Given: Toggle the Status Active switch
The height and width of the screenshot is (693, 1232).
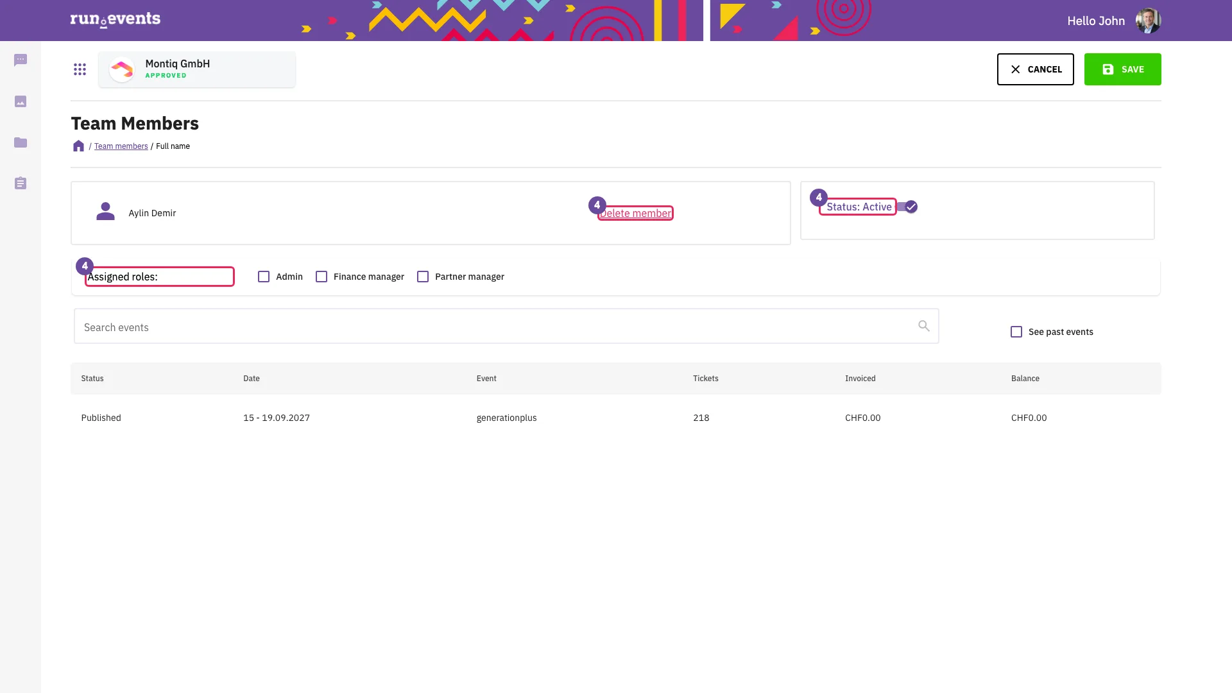Looking at the screenshot, I should pos(908,207).
